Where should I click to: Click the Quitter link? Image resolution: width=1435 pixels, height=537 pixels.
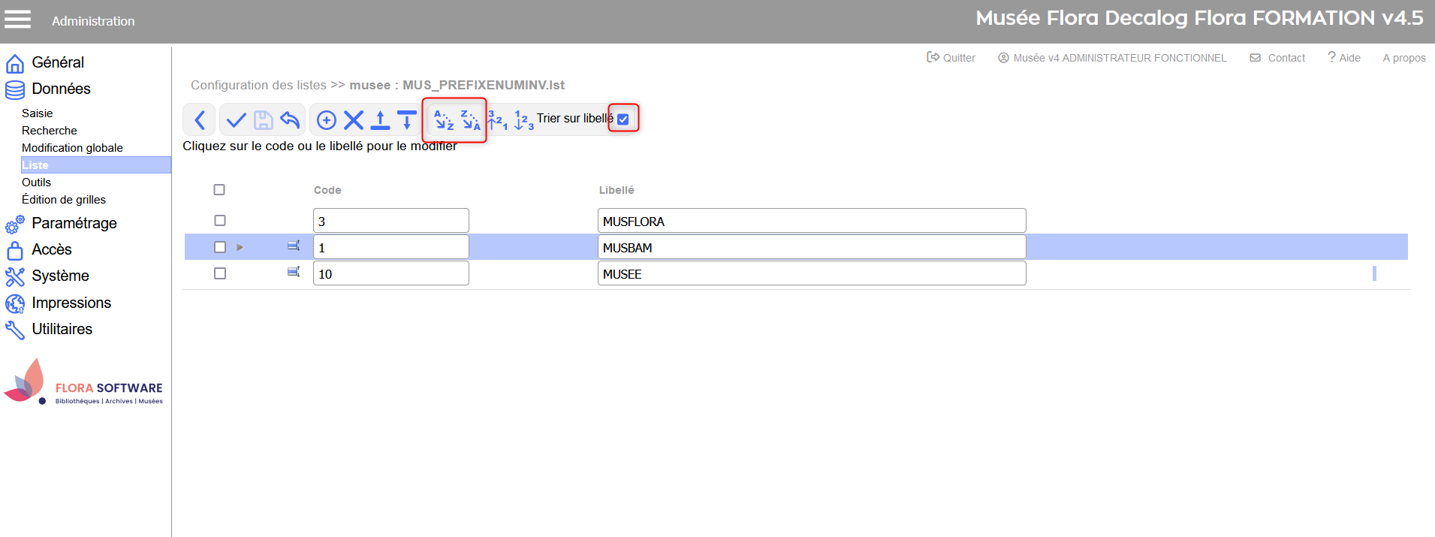[951, 58]
